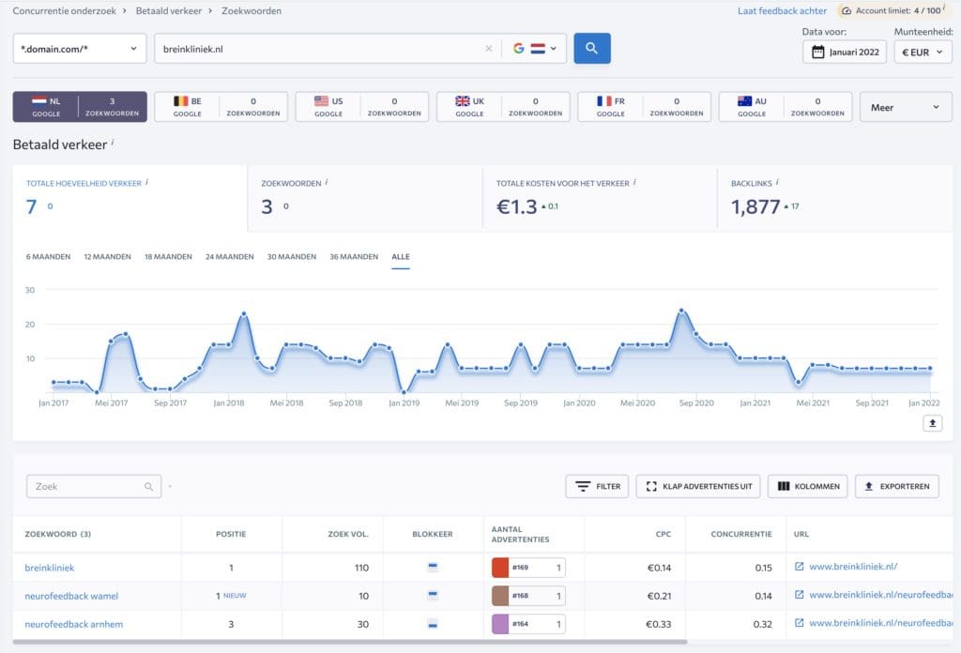The width and height of the screenshot is (961, 653).
Task: Click Laat feedback achter link
Action: point(782,11)
